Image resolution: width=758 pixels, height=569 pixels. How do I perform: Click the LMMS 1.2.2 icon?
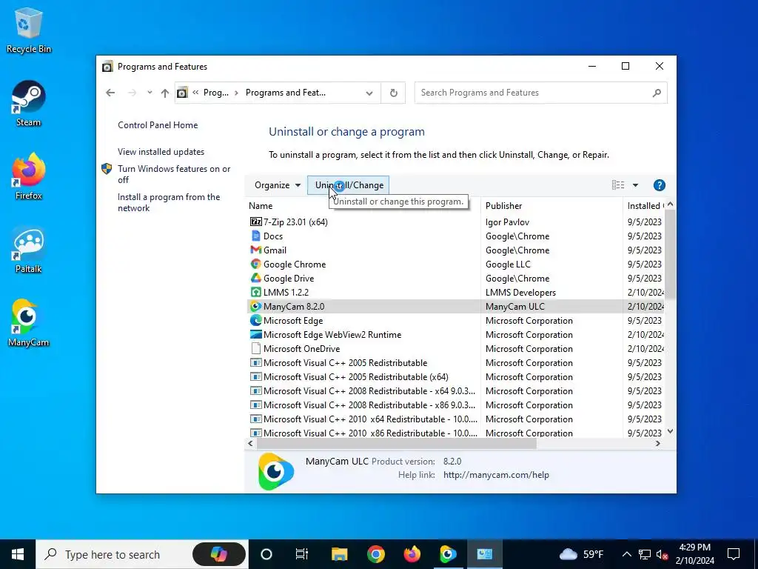pos(255,292)
